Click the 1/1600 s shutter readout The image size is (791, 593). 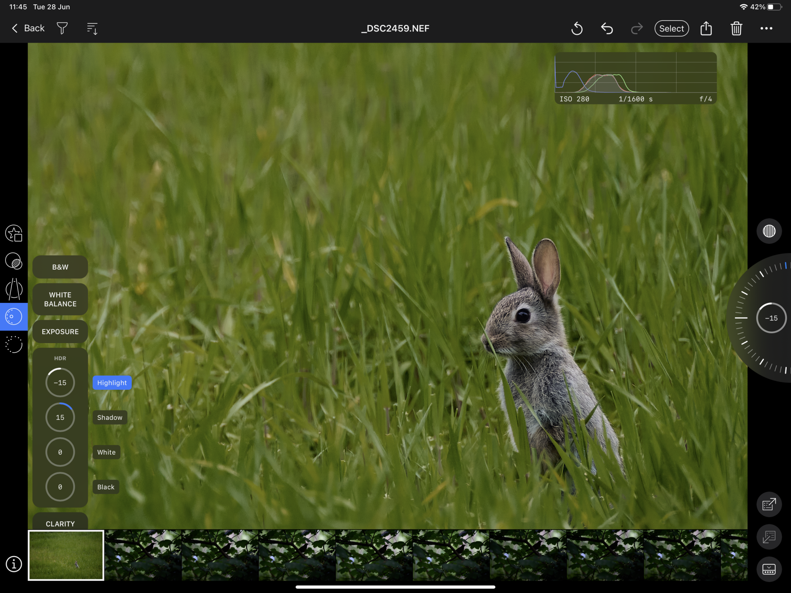(x=636, y=99)
